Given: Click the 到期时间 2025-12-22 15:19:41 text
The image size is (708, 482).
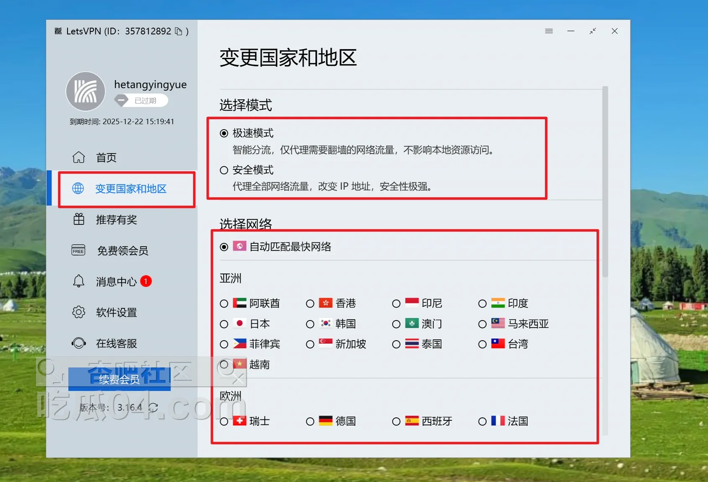Looking at the screenshot, I should click(122, 122).
